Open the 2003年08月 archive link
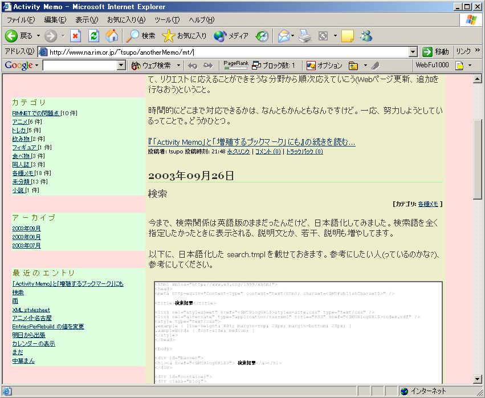 (26, 237)
